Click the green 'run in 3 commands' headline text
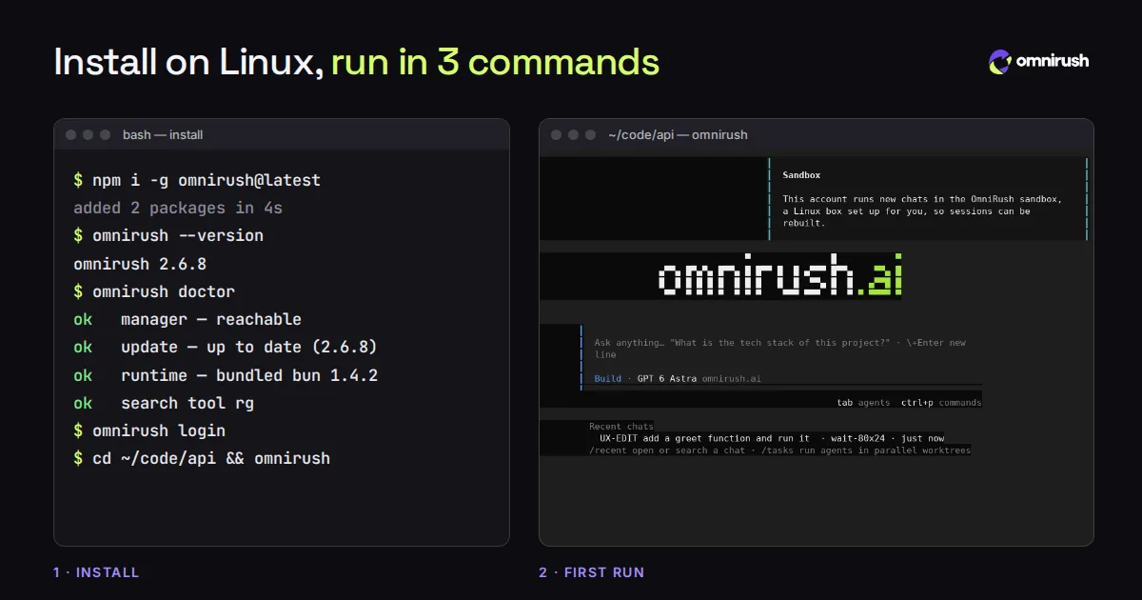1142x600 pixels. (496, 63)
